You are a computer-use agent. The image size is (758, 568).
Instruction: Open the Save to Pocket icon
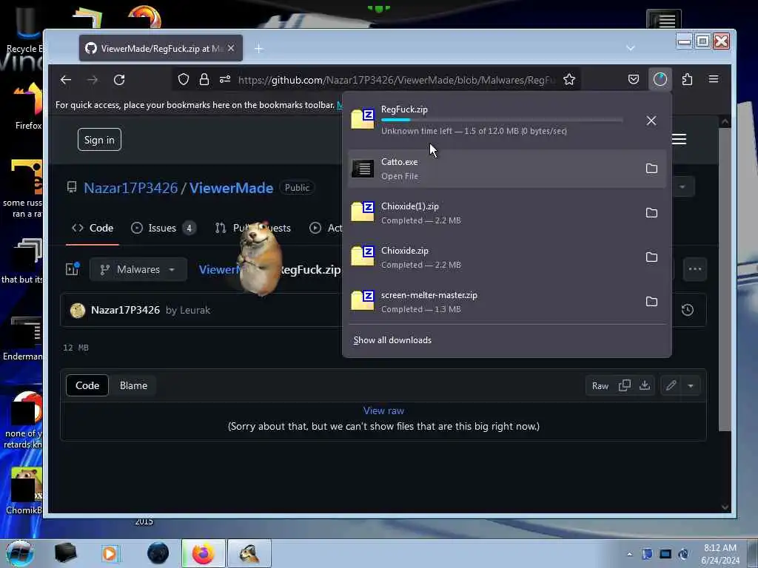634,79
